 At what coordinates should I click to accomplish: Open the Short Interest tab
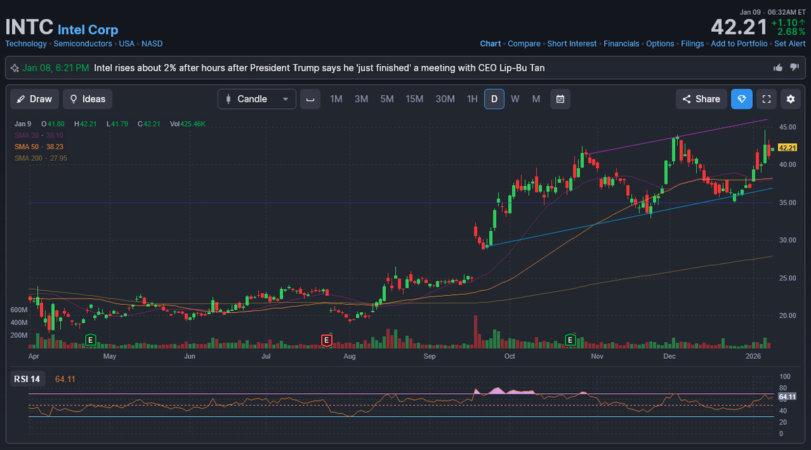[x=572, y=43]
